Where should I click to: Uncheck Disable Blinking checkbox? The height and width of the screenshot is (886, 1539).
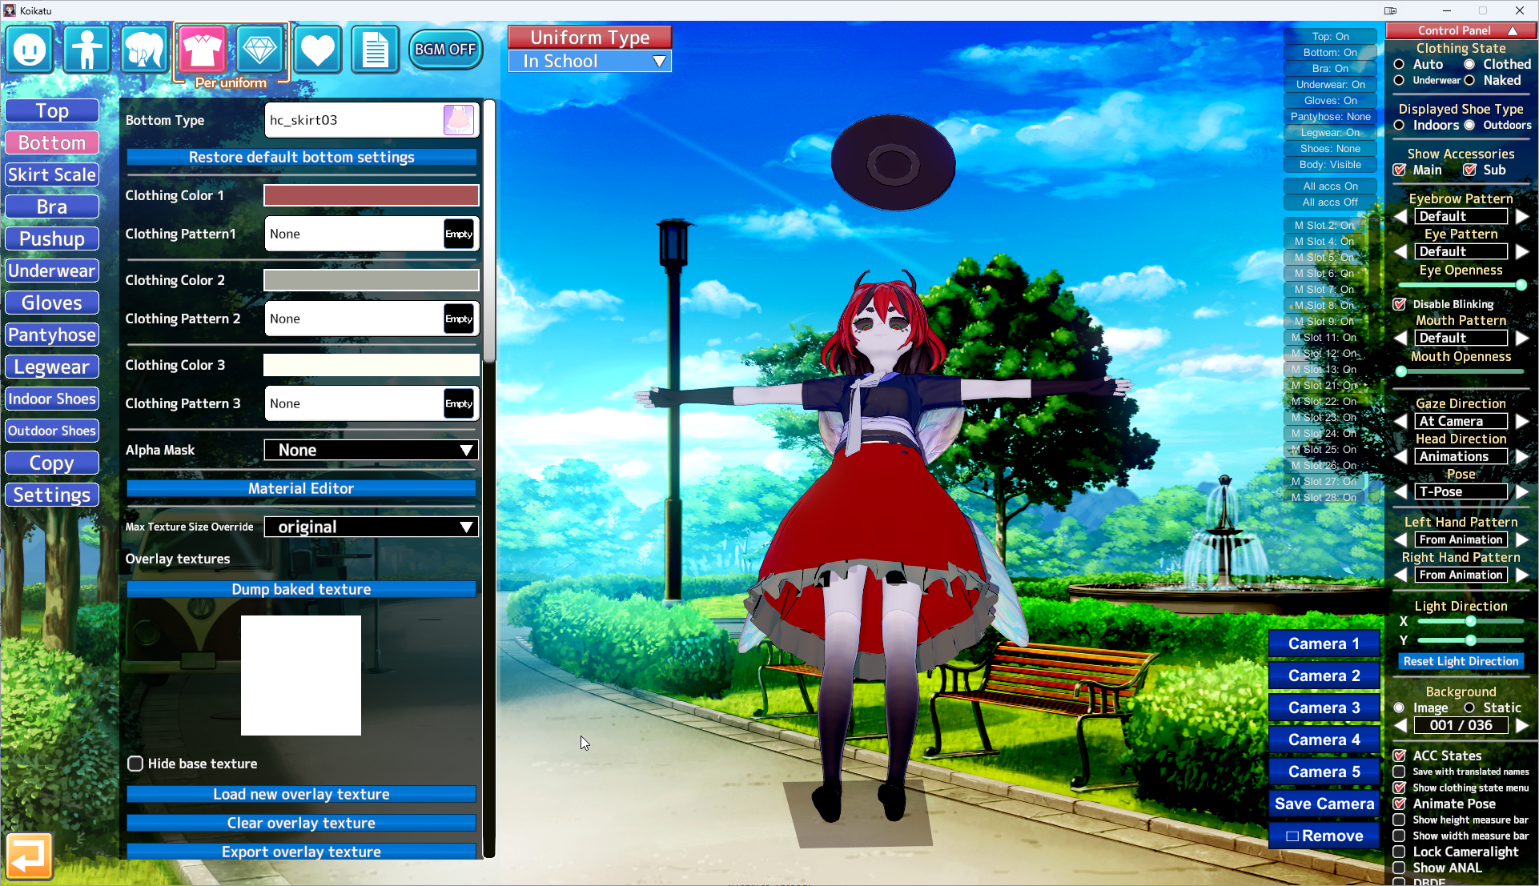[1400, 304]
